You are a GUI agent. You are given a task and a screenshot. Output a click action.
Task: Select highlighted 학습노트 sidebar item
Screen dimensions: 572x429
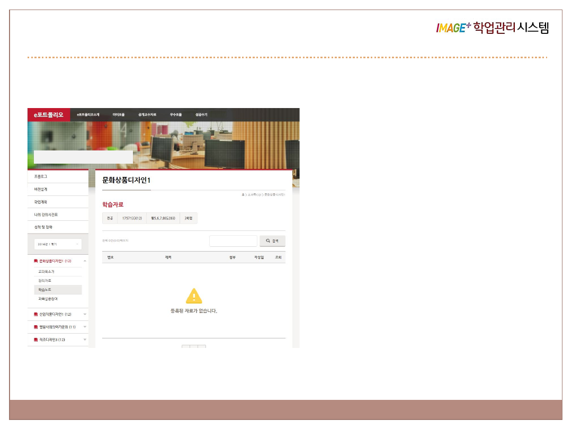pos(58,290)
